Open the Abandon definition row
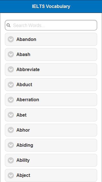The width and height of the screenshot is (102, 182). [51, 39]
